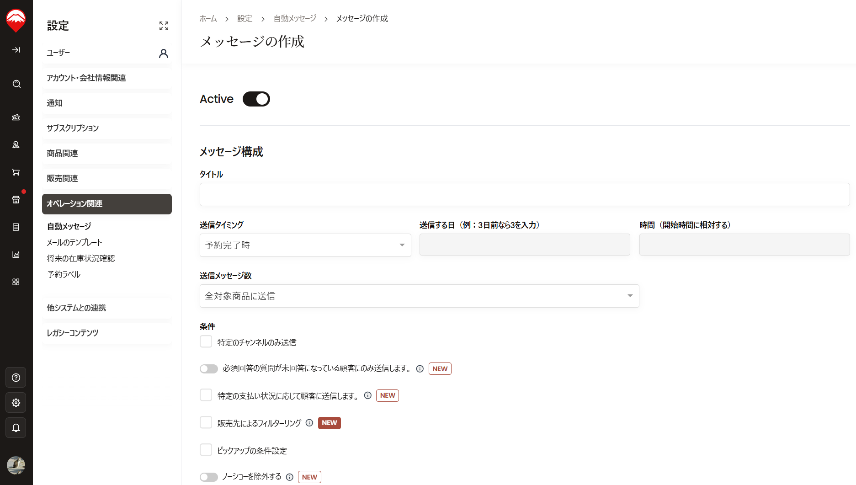This screenshot has width=856, height=485.
Task: Toggle the Active switch off
Action: pyautogui.click(x=256, y=99)
